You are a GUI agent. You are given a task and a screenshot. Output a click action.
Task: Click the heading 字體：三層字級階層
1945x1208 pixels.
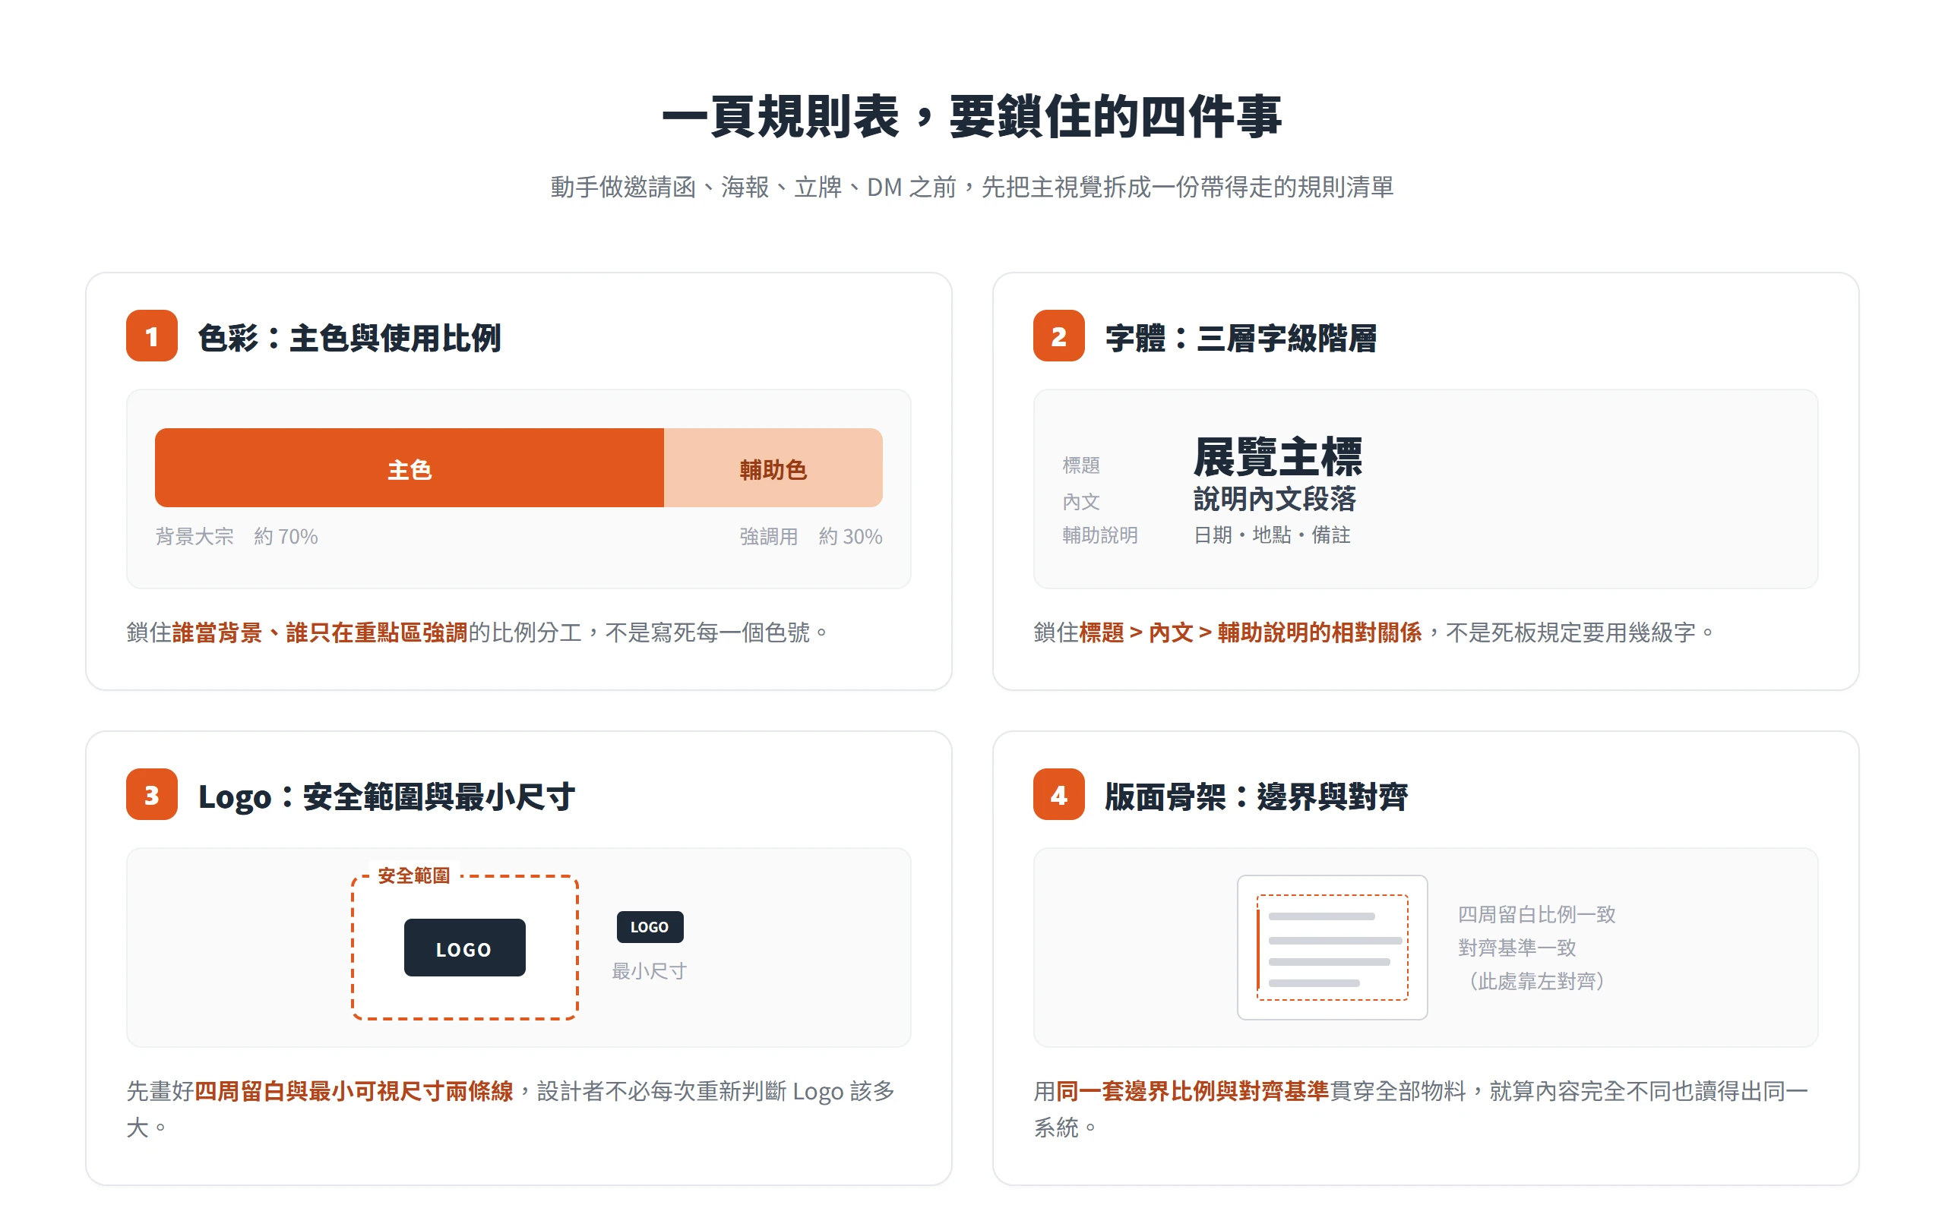coord(1241,338)
